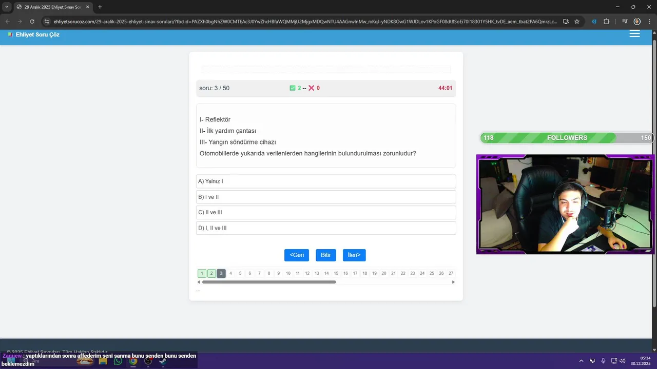The image size is (657, 369).
Task: Jump to question 20 in the navigator
Action: tap(384, 274)
